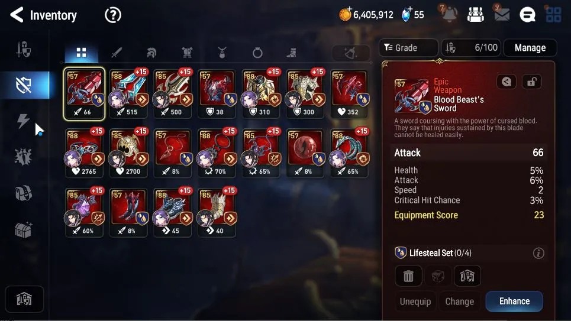Click the trash icon to sell item
The width and height of the screenshot is (571, 321).
coord(408,276)
